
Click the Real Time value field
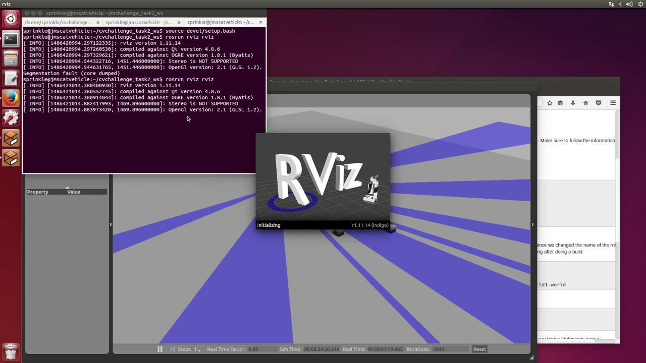tap(385, 349)
